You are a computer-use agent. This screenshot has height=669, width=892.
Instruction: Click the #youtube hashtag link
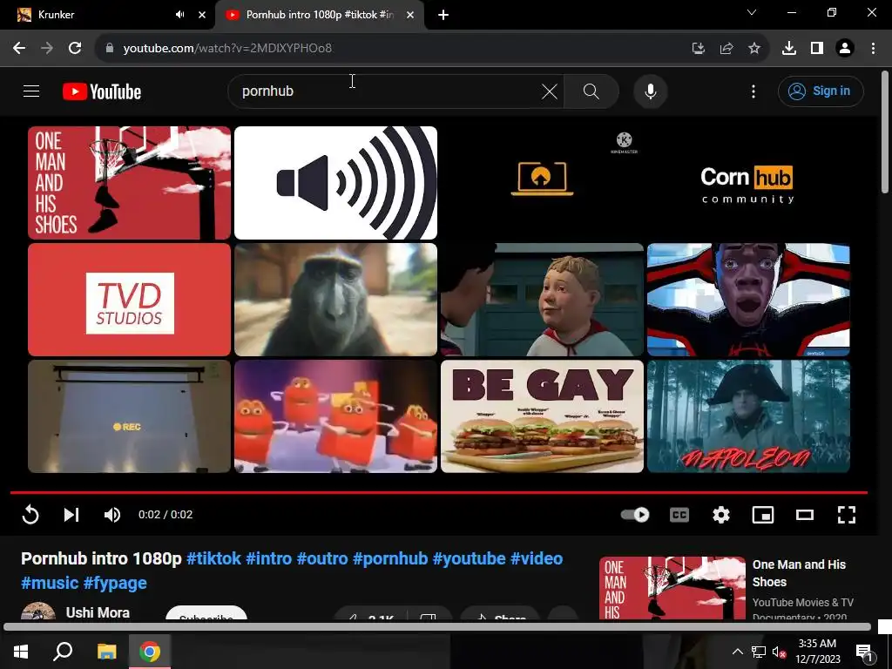point(469,558)
